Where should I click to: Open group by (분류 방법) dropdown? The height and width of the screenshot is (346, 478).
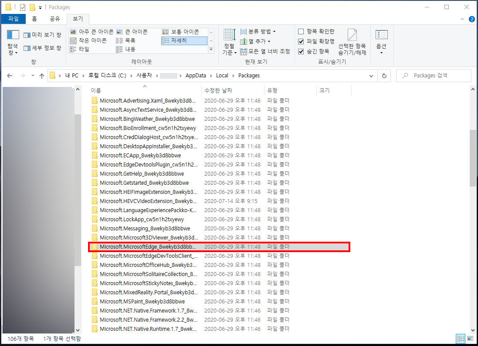258,31
